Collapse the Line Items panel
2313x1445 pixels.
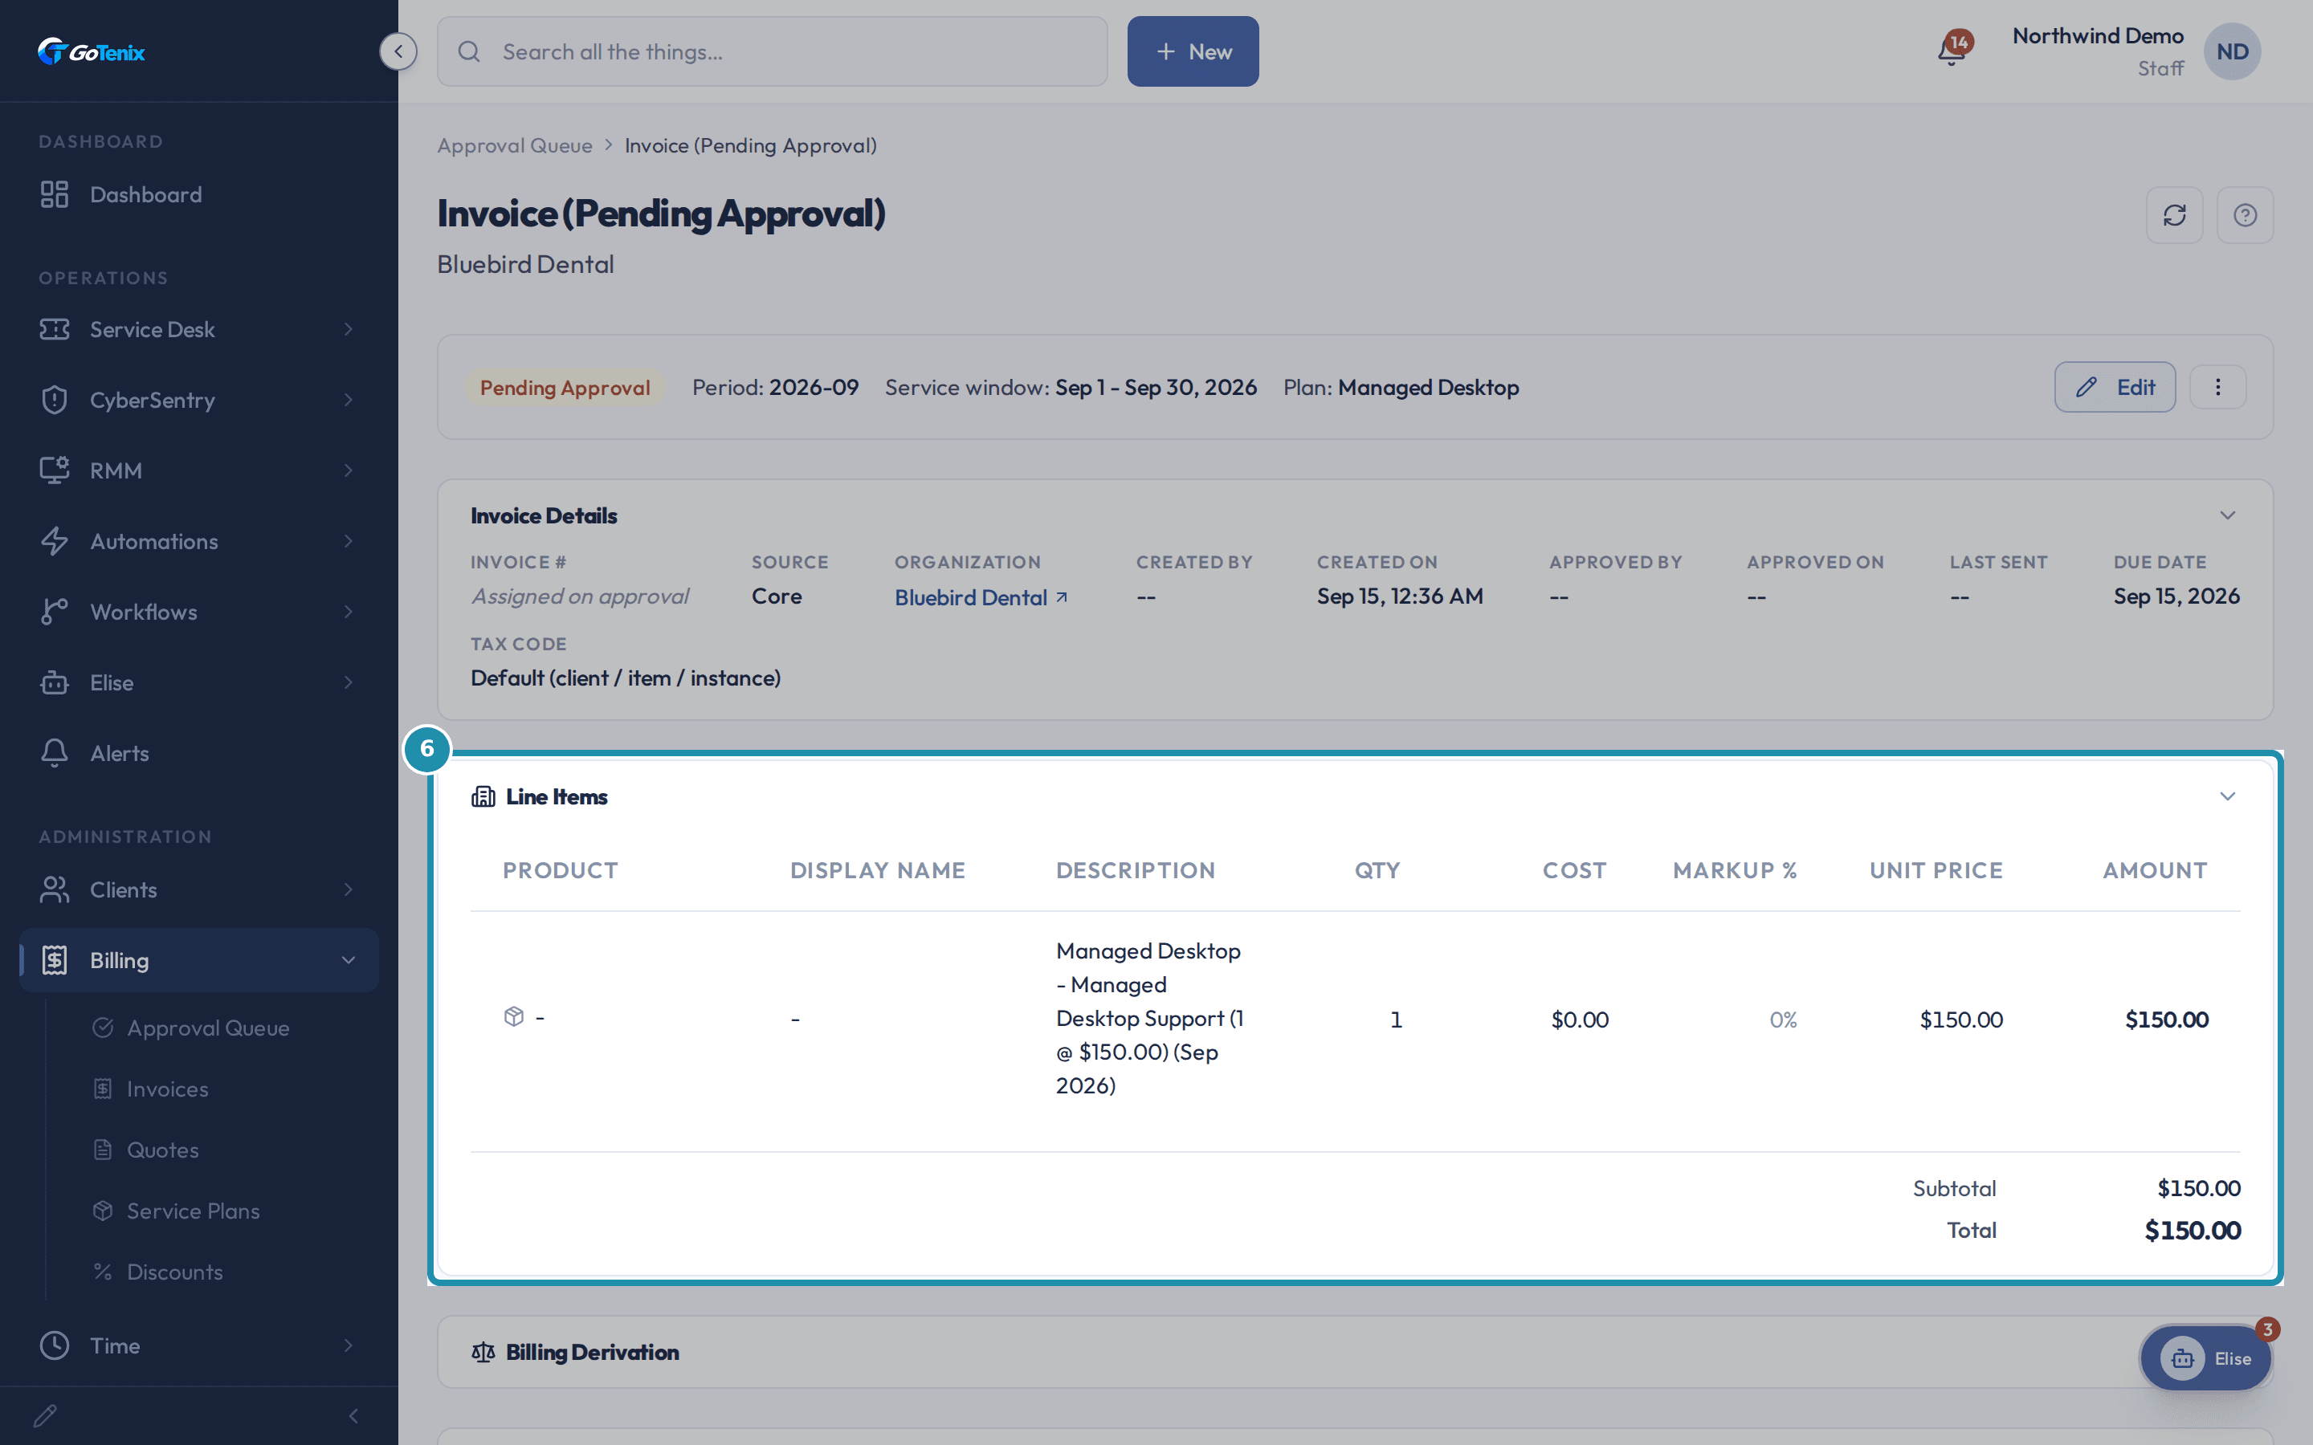click(x=2227, y=796)
